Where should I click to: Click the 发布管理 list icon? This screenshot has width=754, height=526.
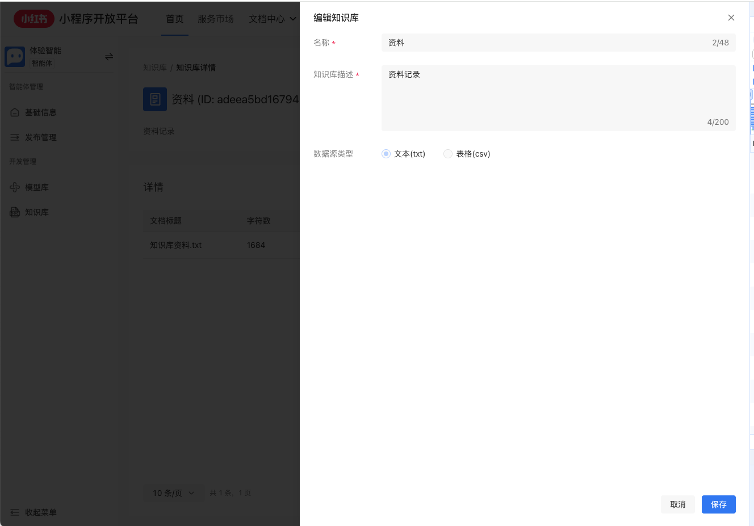[15, 137]
